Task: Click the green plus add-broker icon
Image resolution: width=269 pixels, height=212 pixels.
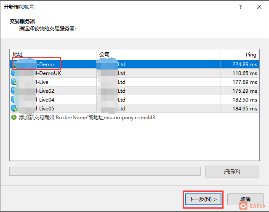Action: tap(14, 118)
